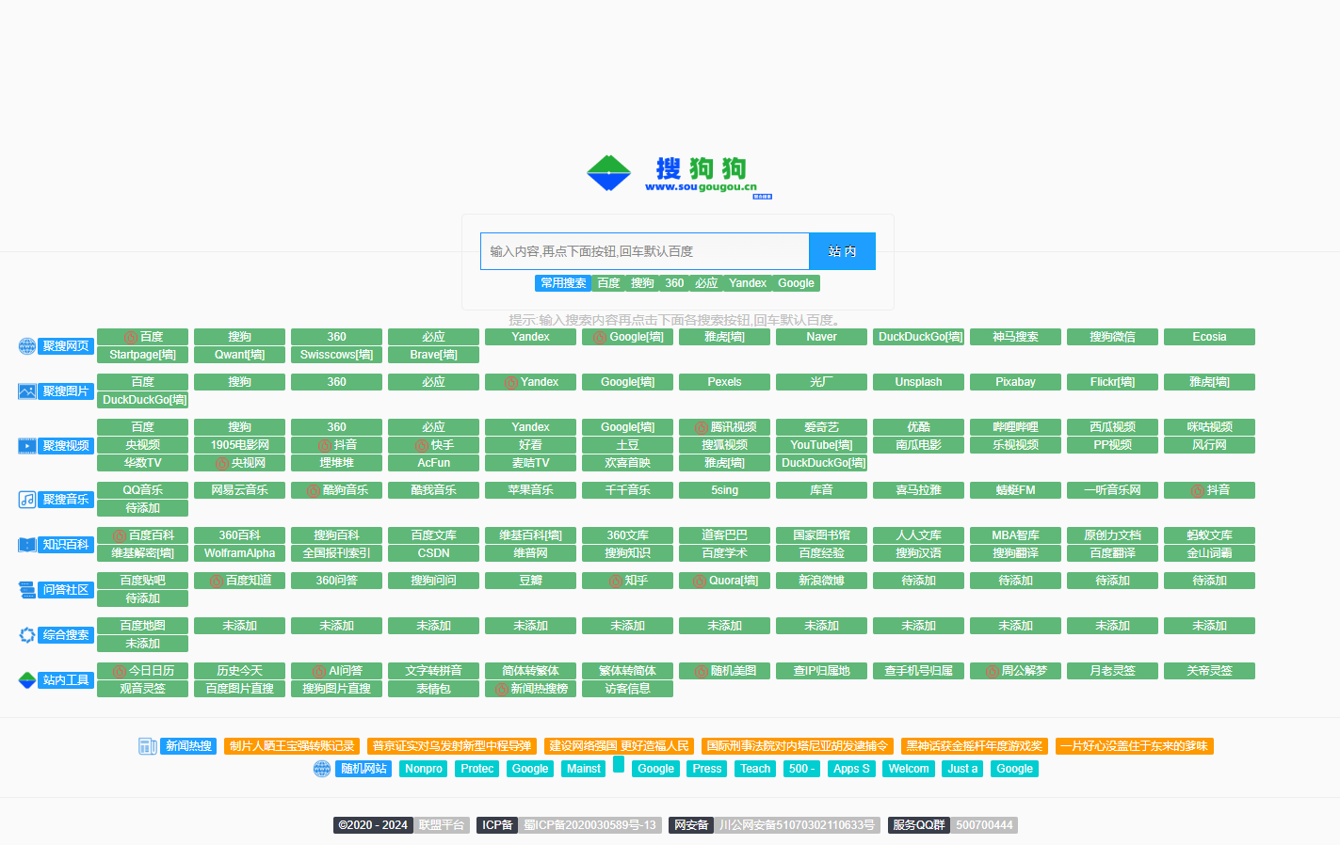Click the 网易云音乐 link
Screen dimensions: 1340x845
[x=239, y=490]
